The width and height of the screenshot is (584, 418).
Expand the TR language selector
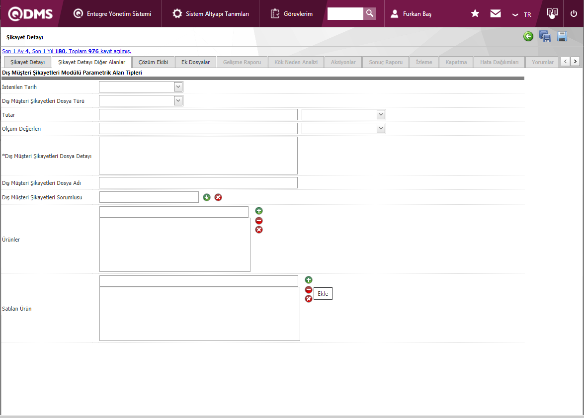(522, 14)
